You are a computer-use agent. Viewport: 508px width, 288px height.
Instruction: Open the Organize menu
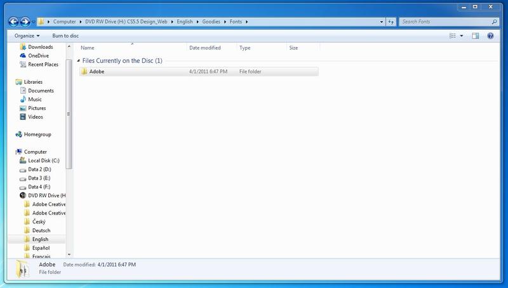coord(27,36)
